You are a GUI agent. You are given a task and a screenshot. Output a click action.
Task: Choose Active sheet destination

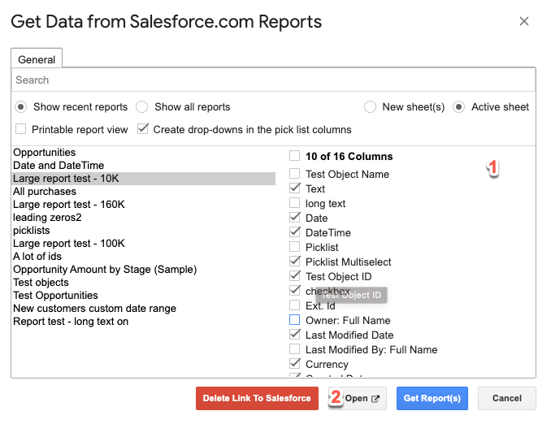tap(458, 106)
